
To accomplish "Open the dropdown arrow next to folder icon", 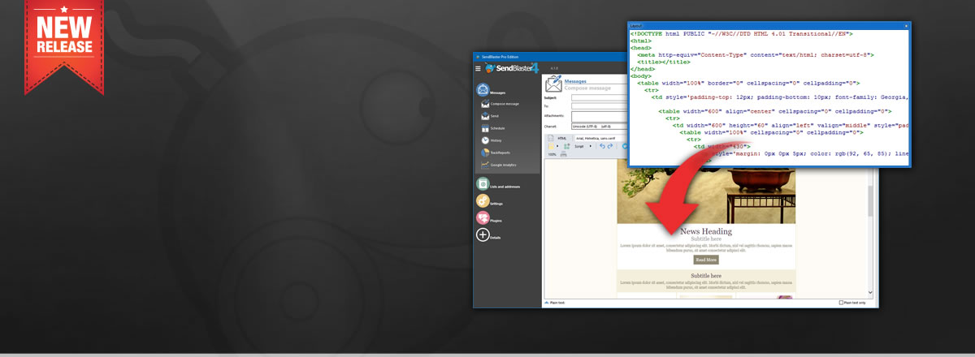I will [557, 146].
